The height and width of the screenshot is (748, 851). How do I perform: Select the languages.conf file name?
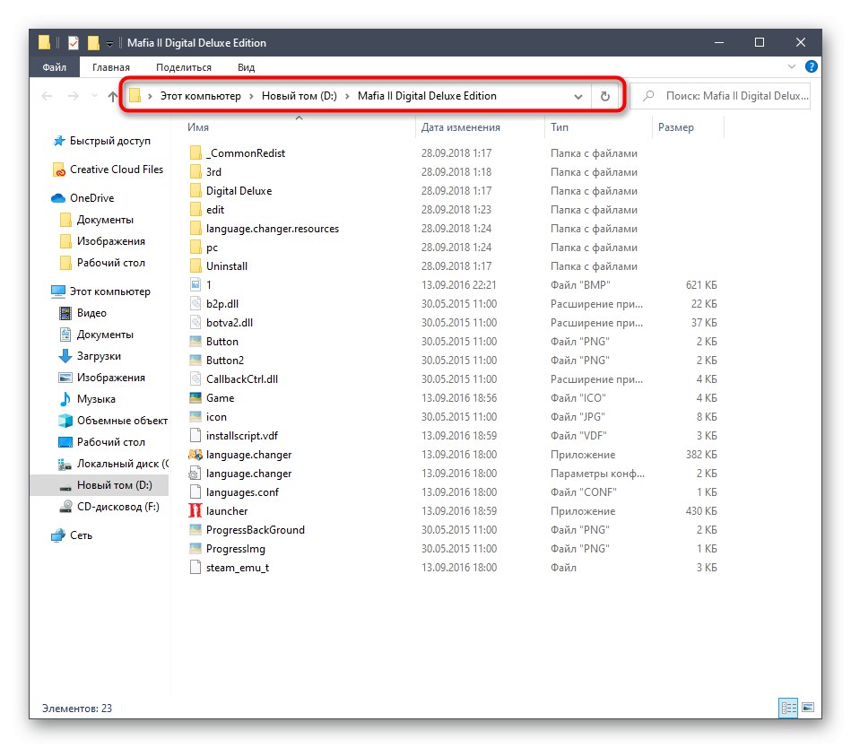(242, 492)
